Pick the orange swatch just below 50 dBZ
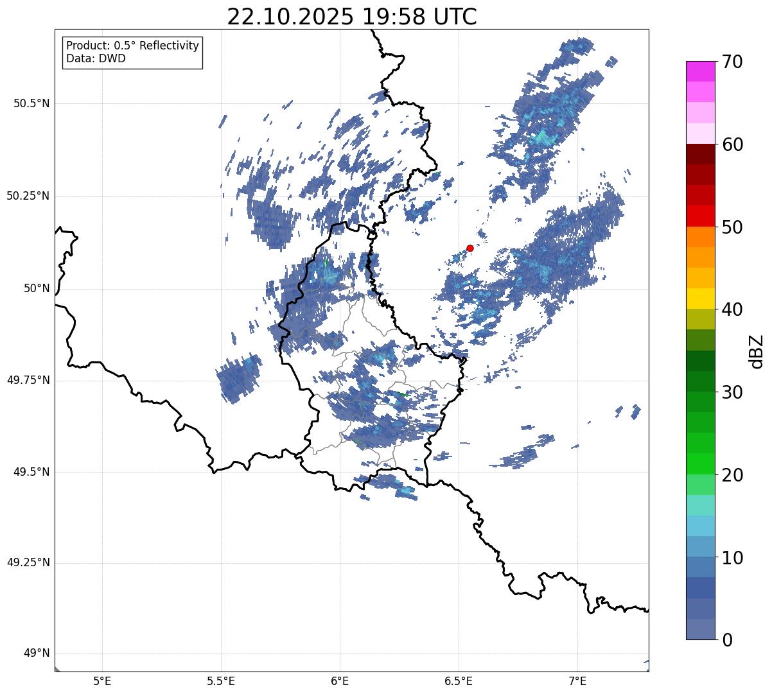Screen dimensions: 772x694 click(701, 237)
